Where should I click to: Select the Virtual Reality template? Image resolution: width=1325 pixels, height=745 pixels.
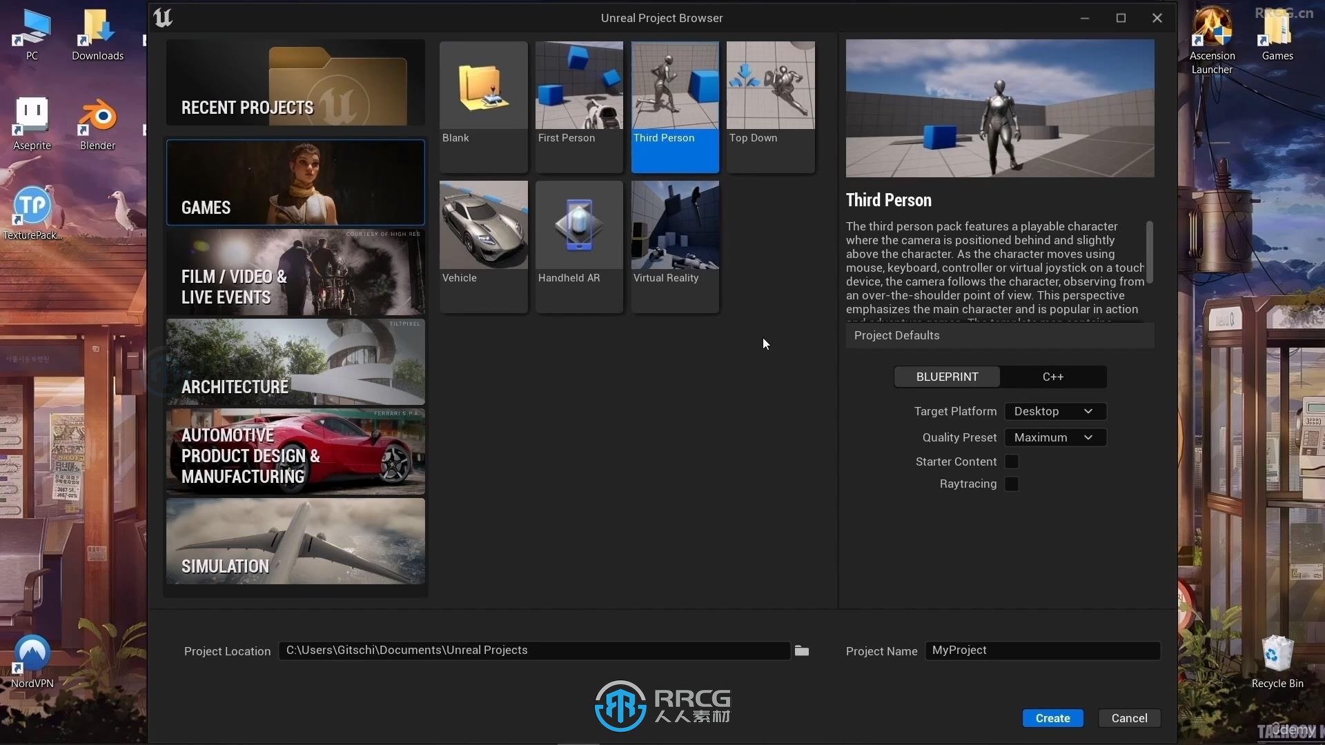point(675,247)
